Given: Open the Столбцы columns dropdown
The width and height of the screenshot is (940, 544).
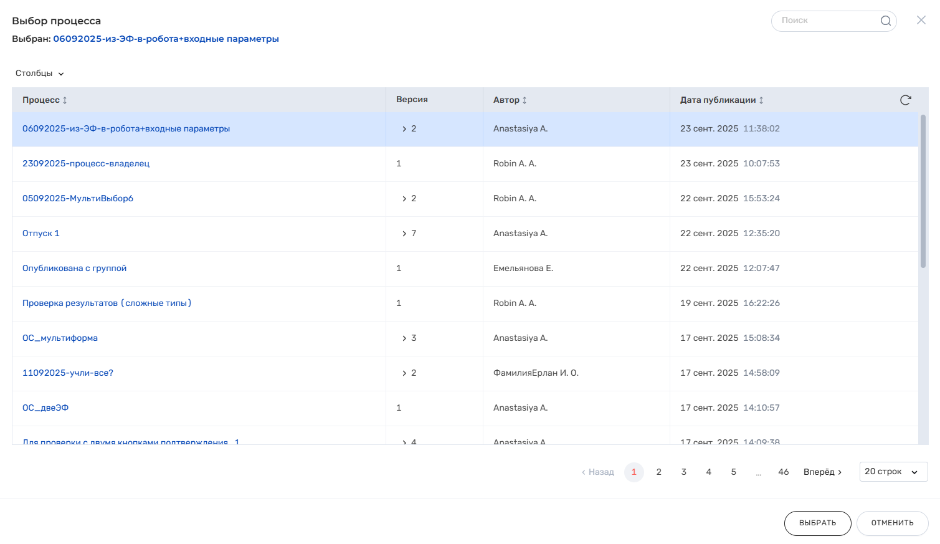Looking at the screenshot, I should [x=40, y=74].
